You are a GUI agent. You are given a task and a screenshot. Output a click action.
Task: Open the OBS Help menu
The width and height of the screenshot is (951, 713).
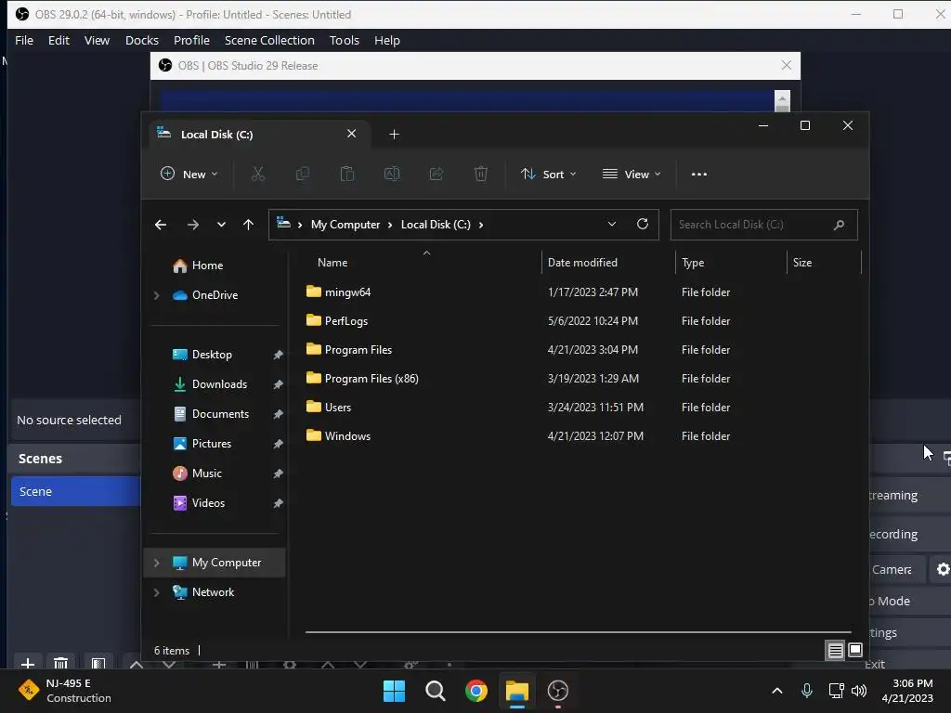(387, 40)
